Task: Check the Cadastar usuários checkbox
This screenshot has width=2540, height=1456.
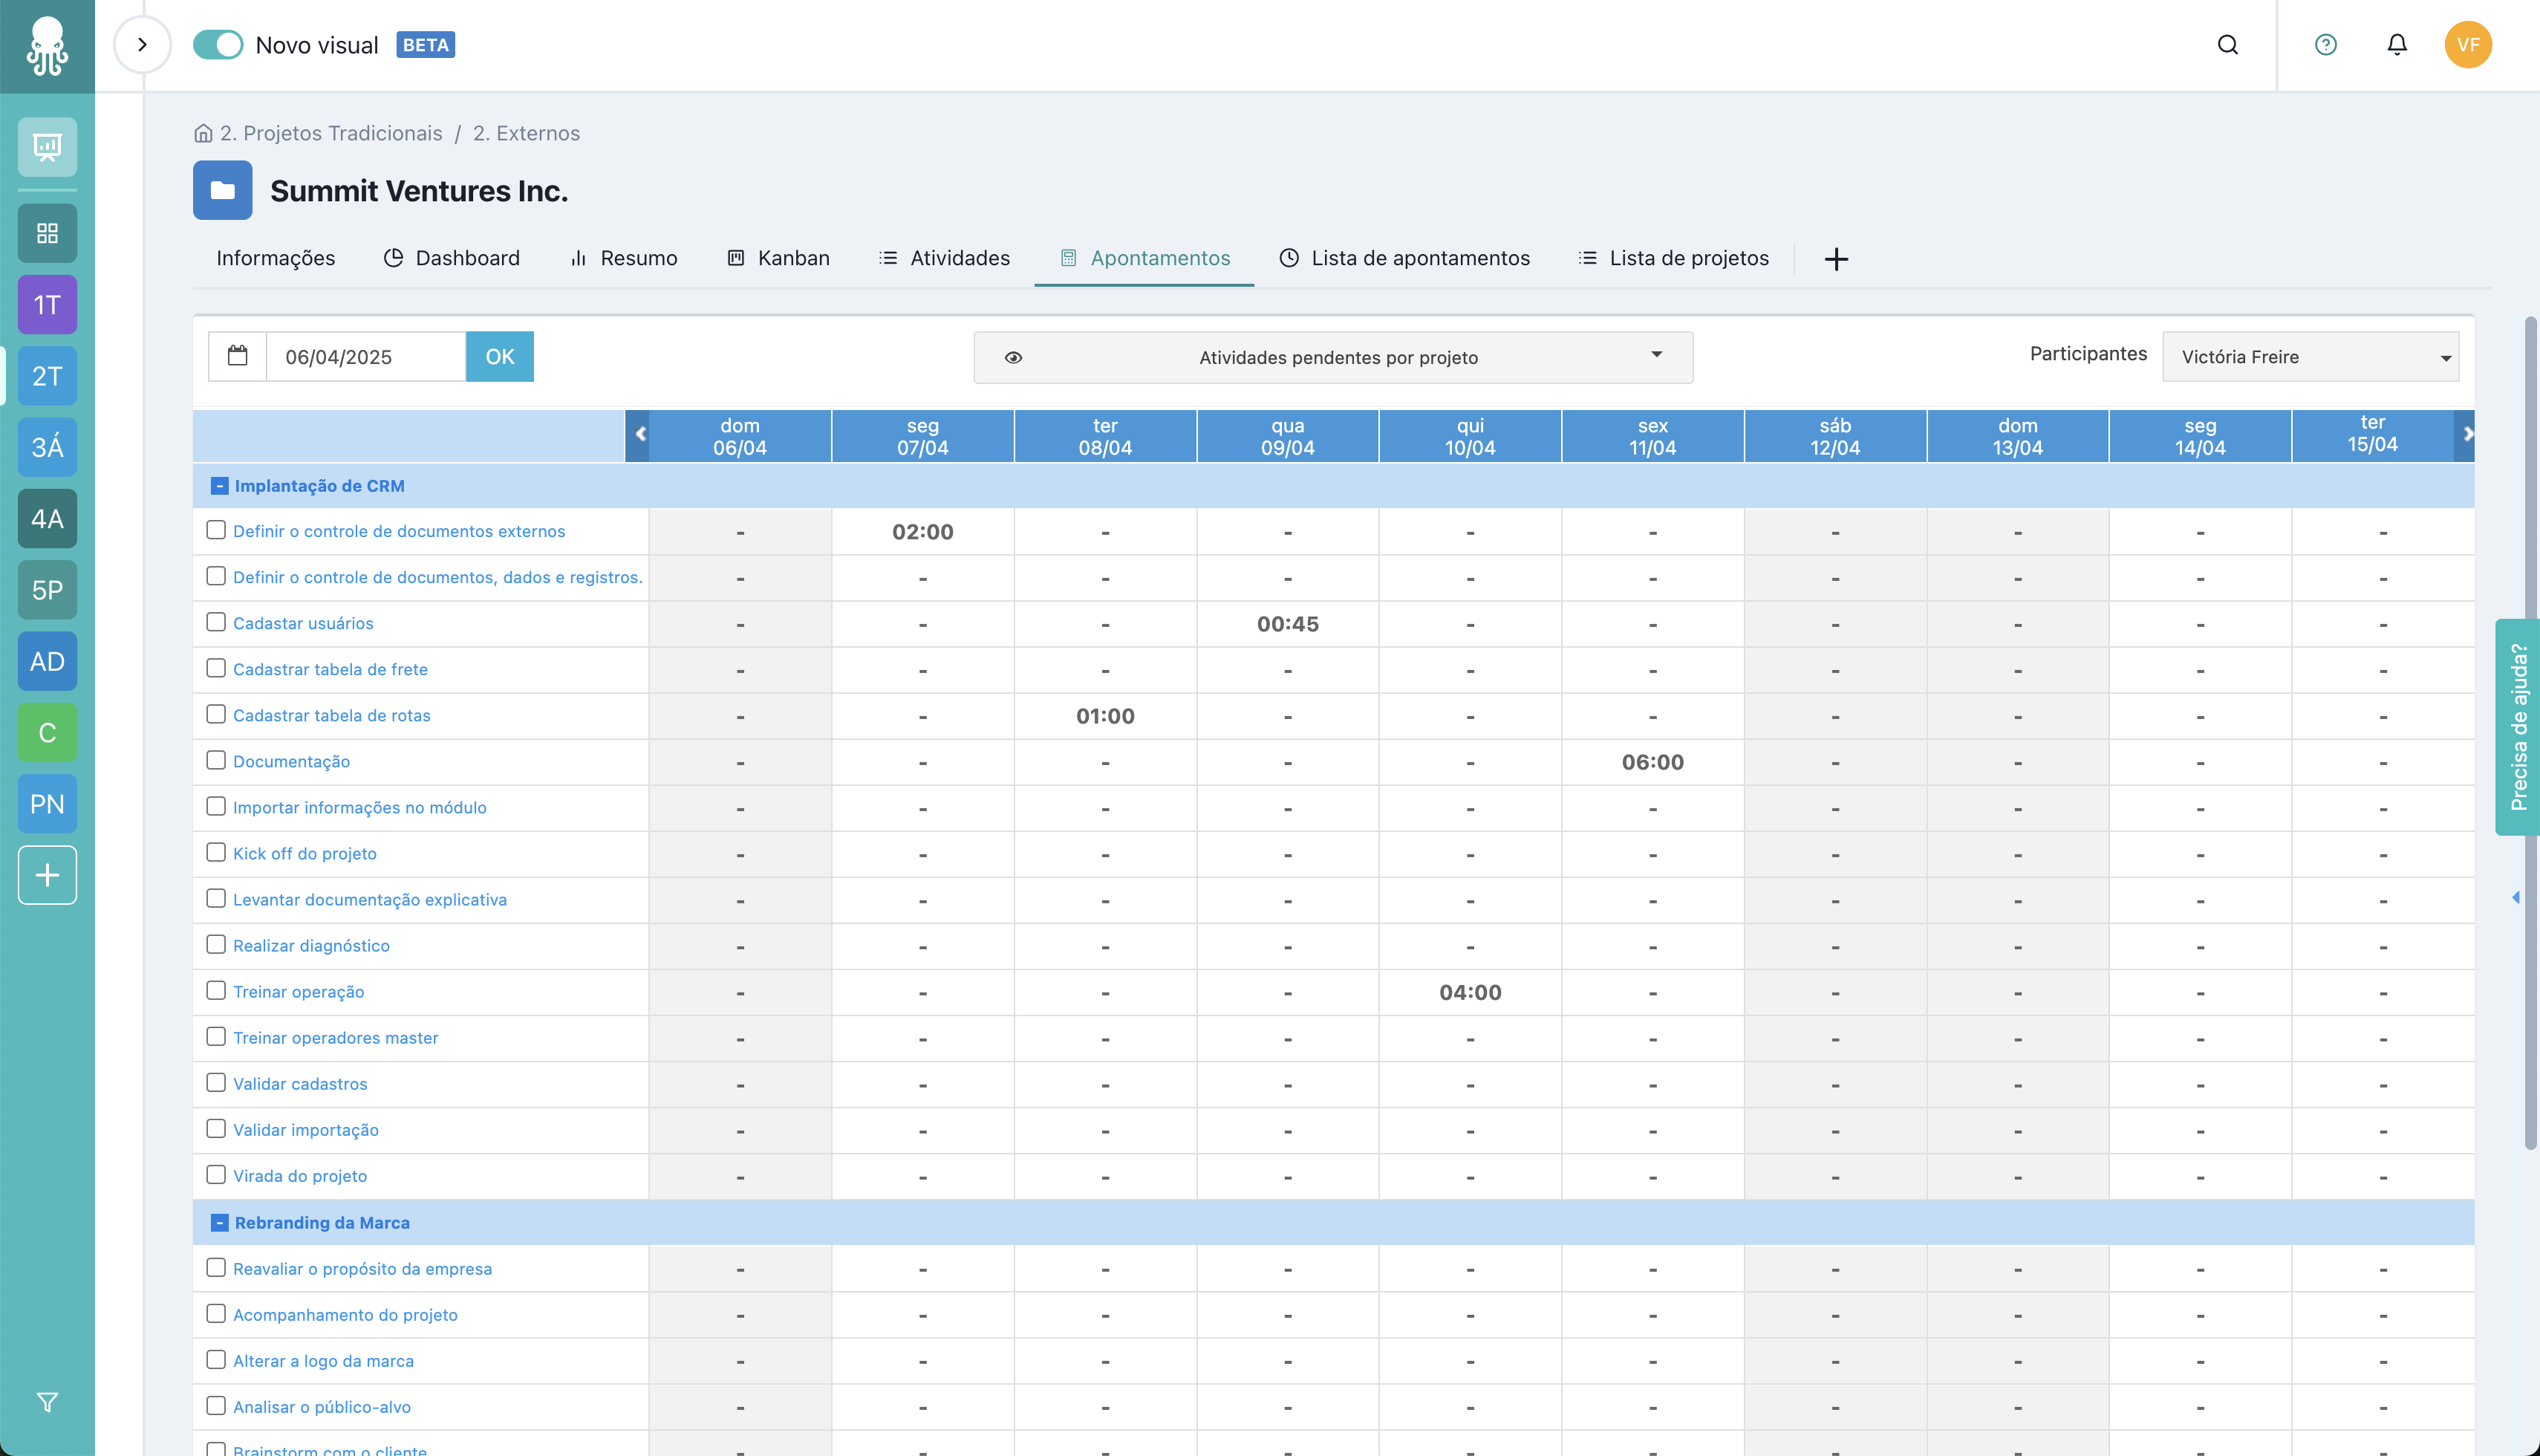Action: [216, 622]
